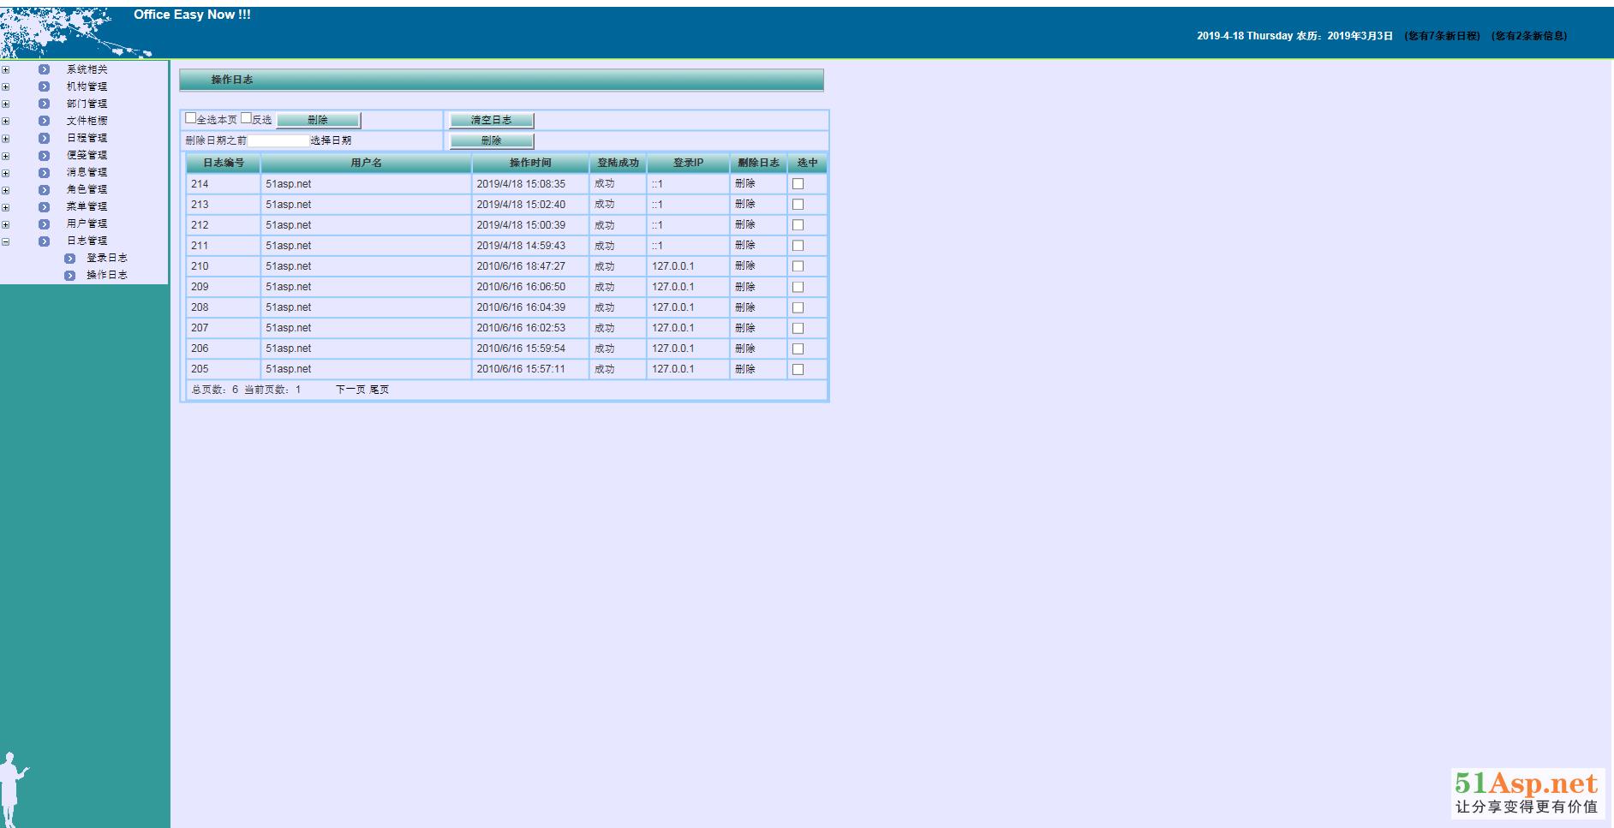
Task: Expand the 用户管理 tree node
Action: pos(5,224)
